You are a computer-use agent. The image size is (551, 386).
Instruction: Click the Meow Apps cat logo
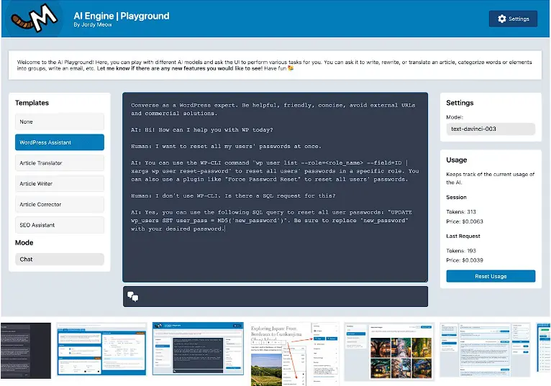(x=34, y=18)
